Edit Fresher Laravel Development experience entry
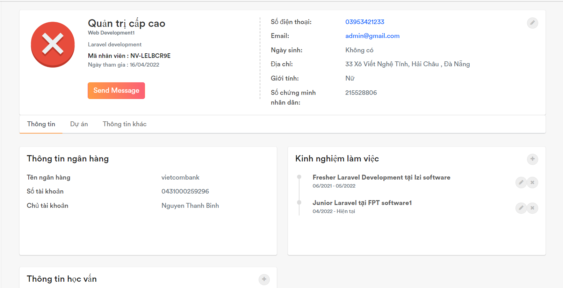Screen dimensions: 563x288 (521, 182)
